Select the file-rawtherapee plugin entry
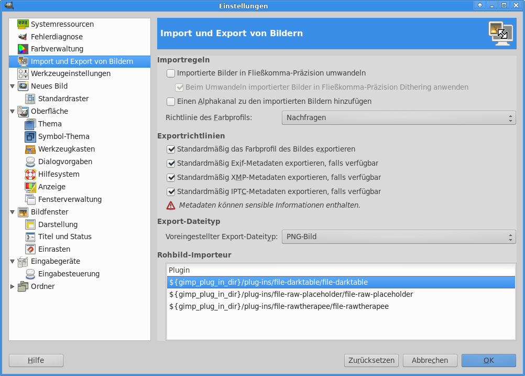Image resolution: width=525 pixels, height=376 pixels. (x=279, y=306)
